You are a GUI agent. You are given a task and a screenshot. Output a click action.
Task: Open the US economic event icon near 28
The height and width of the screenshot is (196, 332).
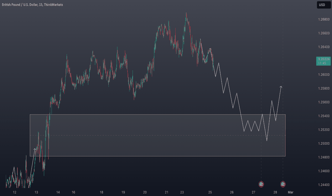(x=283, y=184)
